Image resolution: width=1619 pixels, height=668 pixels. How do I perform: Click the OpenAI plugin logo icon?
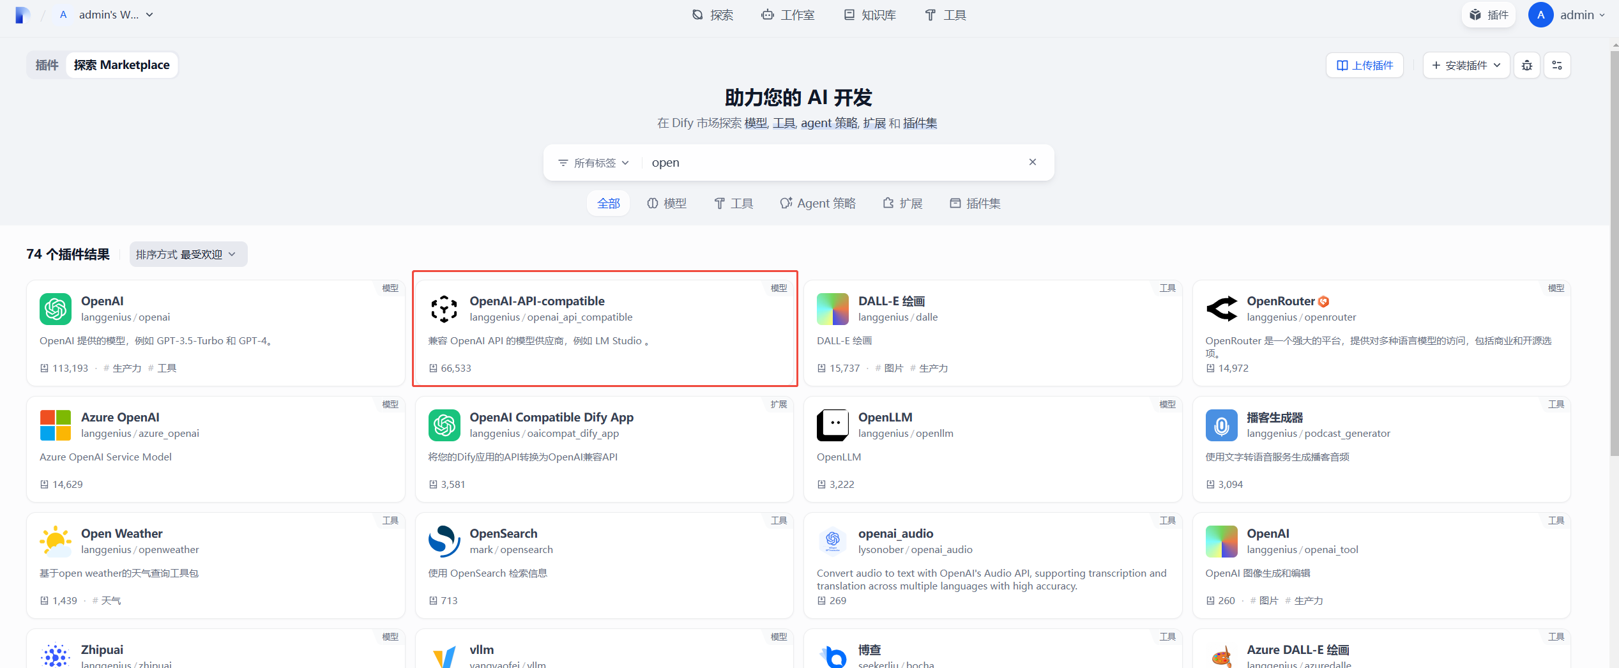click(x=56, y=309)
